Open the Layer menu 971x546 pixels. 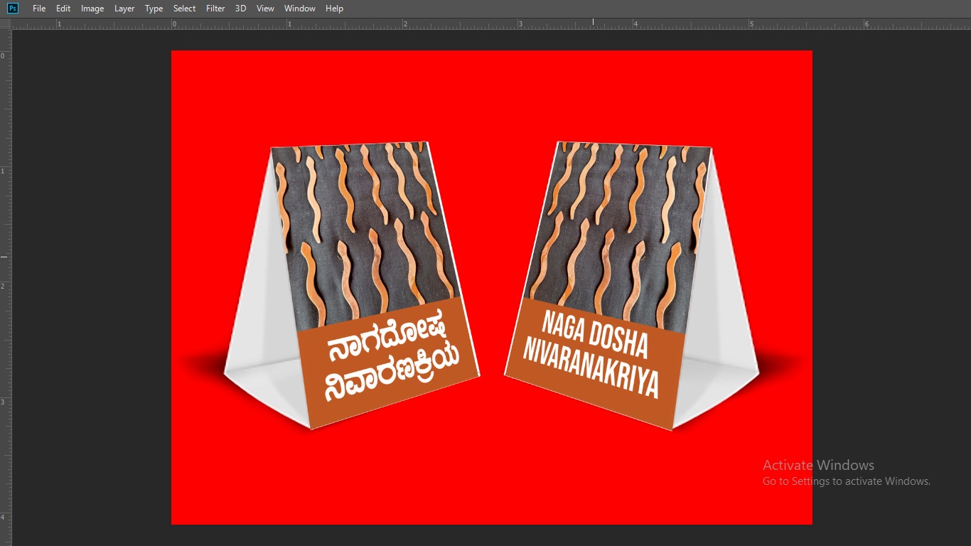point(124,9)
